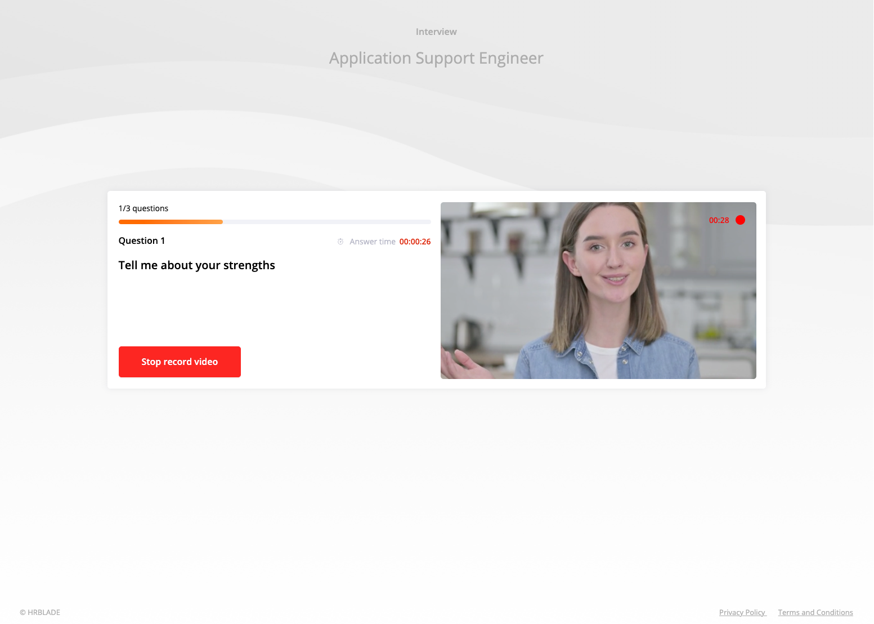Click the © HRBLADE footer text
This screenshot has height=624, width=874.
point(40,612)
